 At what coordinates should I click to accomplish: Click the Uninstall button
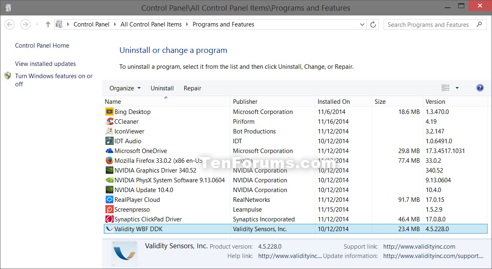point(162,88)
